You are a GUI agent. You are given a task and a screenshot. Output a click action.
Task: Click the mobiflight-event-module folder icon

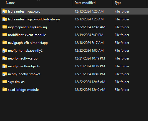pyautogui.click(x=5, y=35)
